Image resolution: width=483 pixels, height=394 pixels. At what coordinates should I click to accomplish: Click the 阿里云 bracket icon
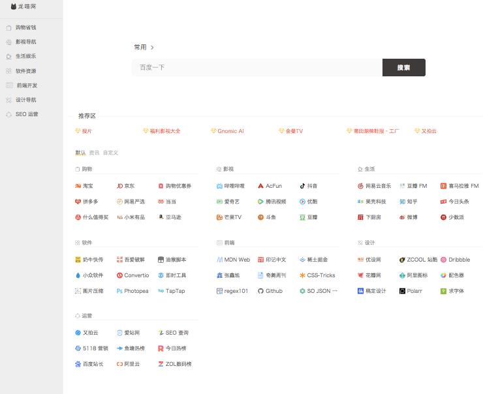119,364
